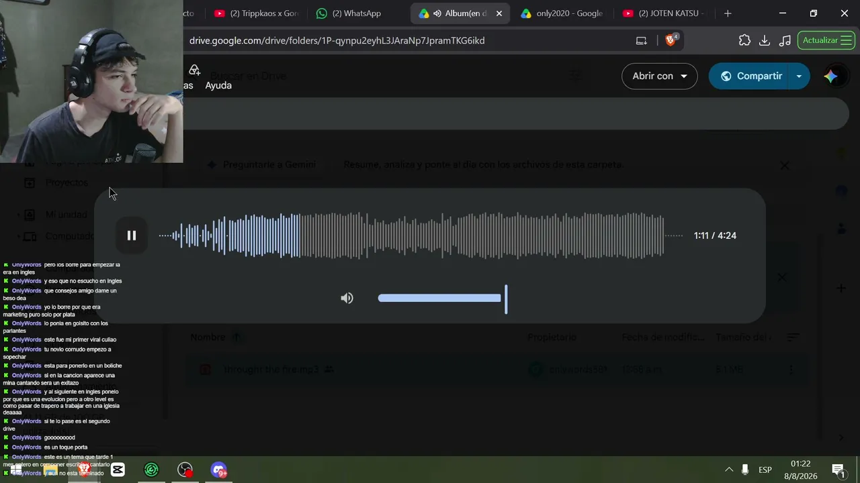Switch to the JOTEN KATSU tab
Viewport: 860px width, 483px height.
point(664,13)
